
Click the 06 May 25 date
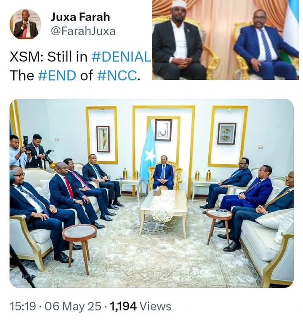[x=73, y=306]
